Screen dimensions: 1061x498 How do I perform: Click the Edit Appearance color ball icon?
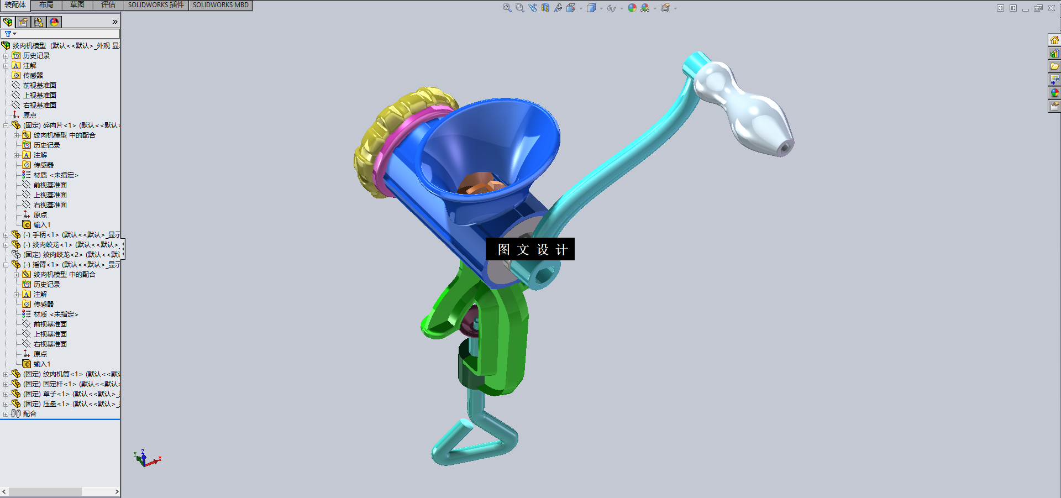point(632,8)
